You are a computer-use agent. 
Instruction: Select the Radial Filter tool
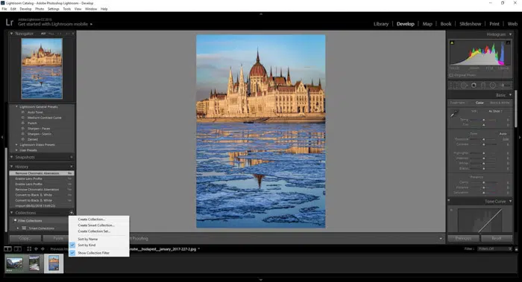(x=493, y=86)
